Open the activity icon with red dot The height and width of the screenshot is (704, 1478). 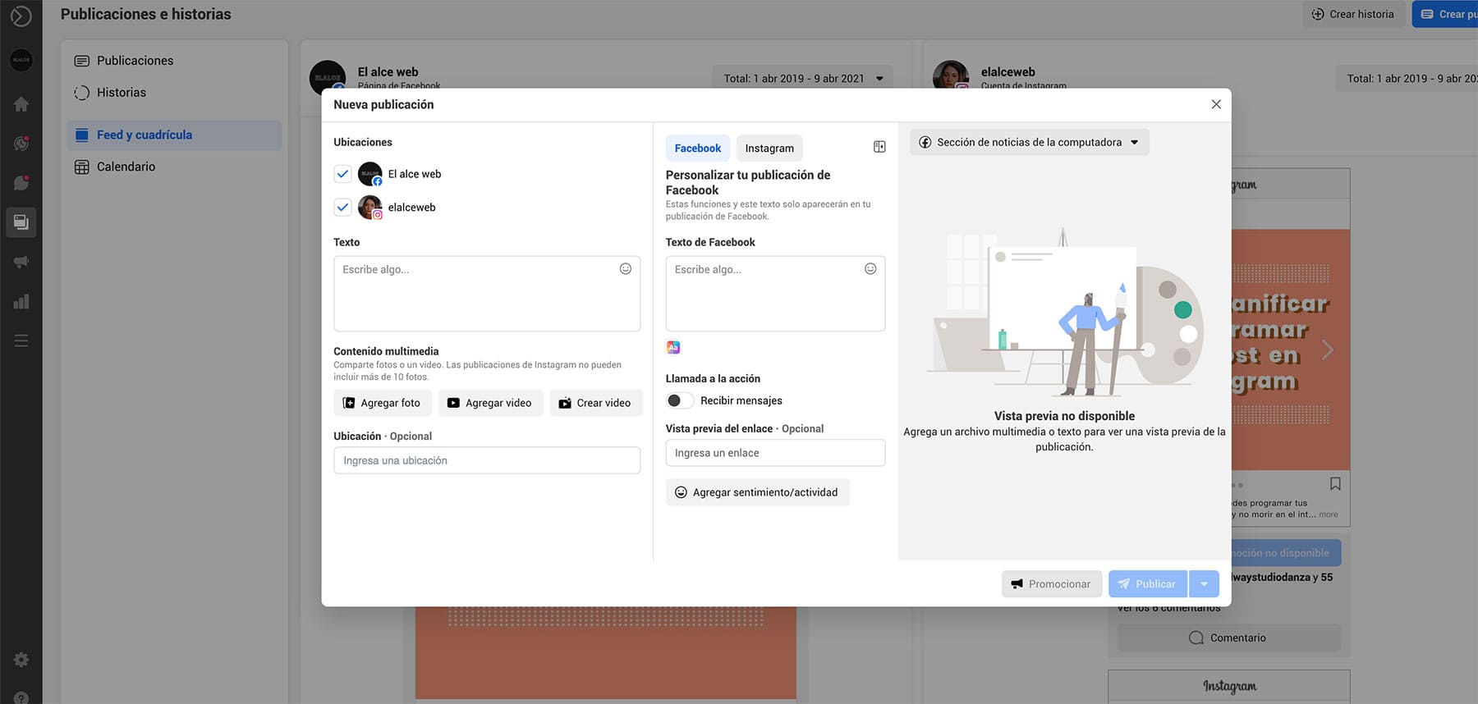pos(21,143)
